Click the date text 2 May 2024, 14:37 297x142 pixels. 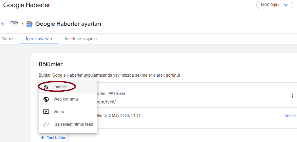(125, 115)
